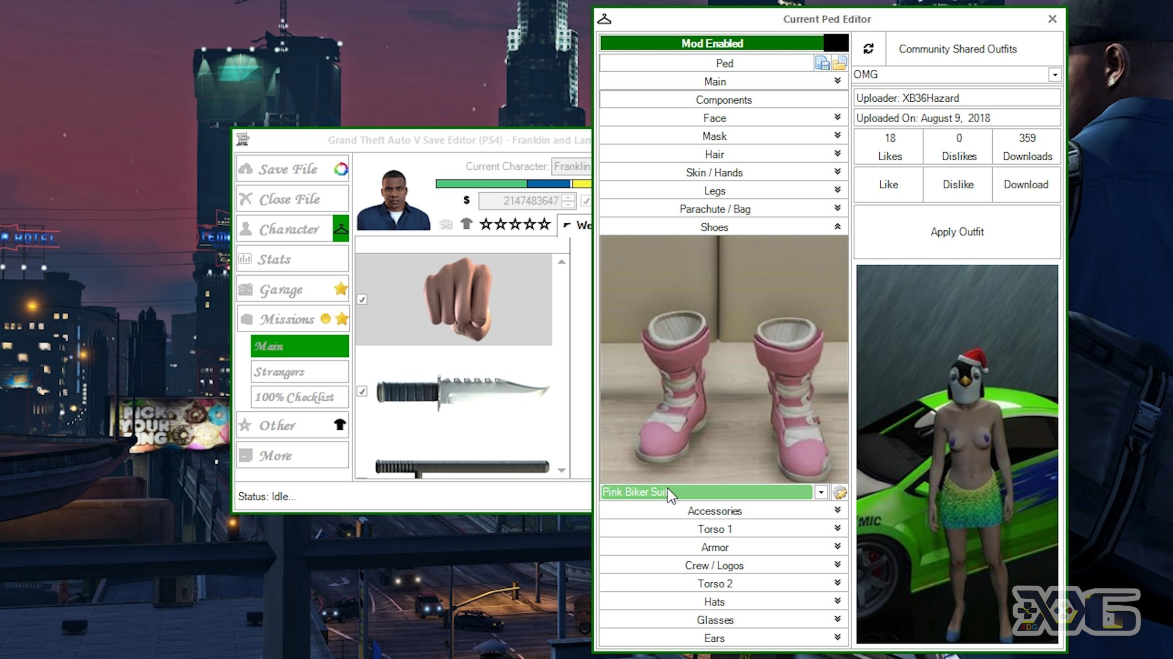Click the colorful backup ring icon beside Save File
Image resolution: width=1173 pixels, height=659 pixels.
coord(341,169)
